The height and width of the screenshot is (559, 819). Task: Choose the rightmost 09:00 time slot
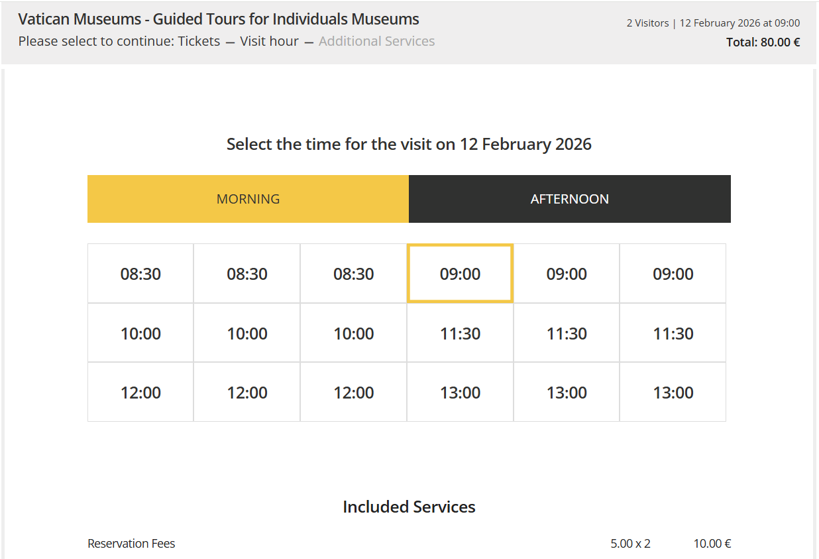pos(673,274)
